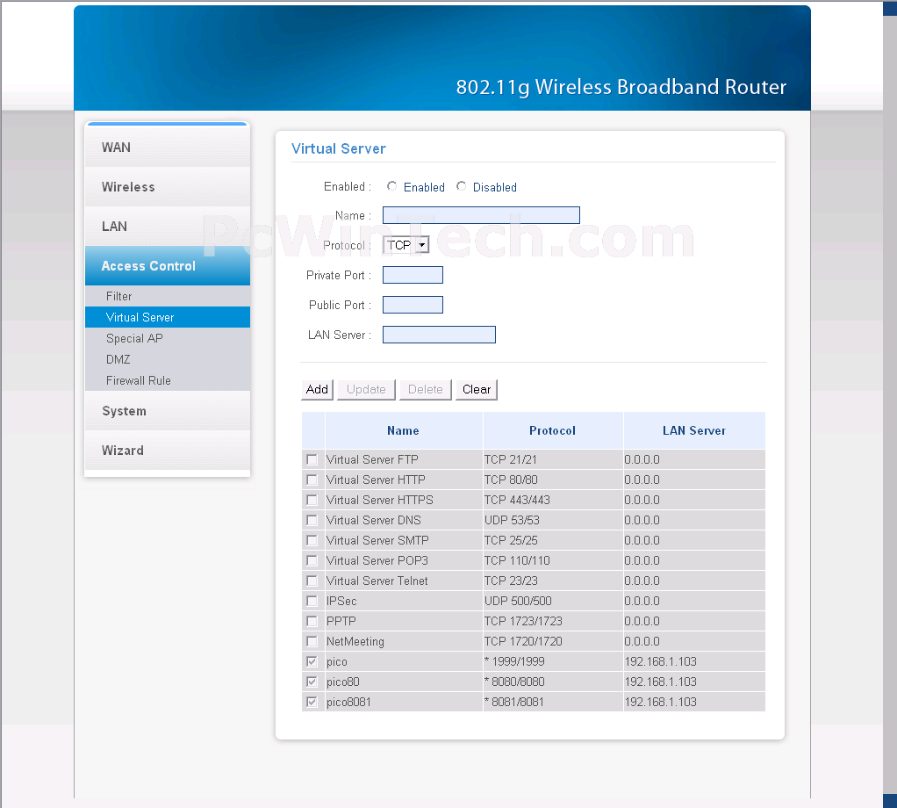
Task: Open the Wireless menu section
Action: click(x=167, y=186)
